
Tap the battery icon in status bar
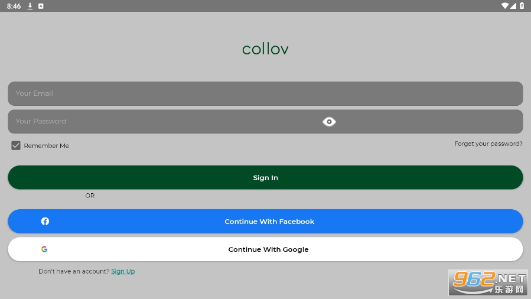(x=522, y=6)
